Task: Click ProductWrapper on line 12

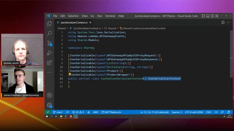Action: pyautogui.click(x=118, y=75)
